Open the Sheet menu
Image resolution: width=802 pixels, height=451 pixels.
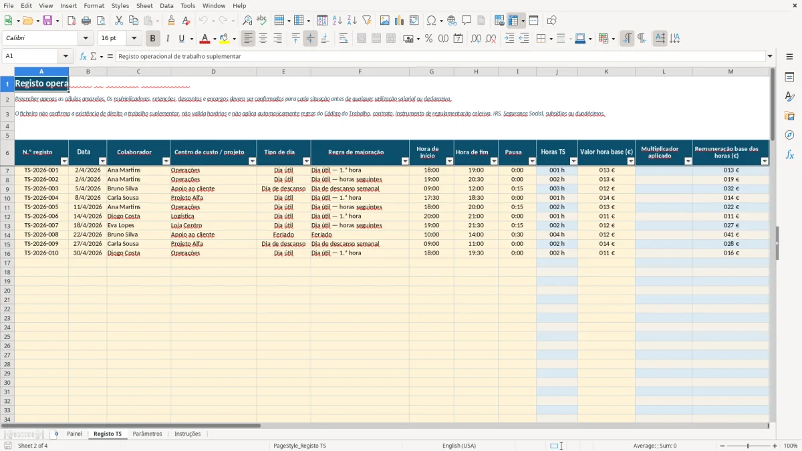pyautogui.click(x=144, y=5)
